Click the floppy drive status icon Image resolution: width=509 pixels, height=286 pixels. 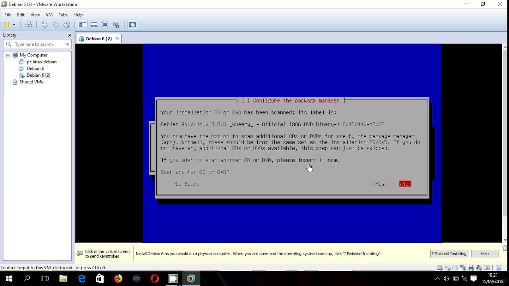455,268
